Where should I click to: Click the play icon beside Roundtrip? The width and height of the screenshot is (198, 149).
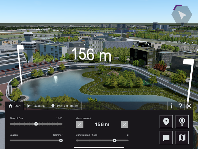coord(29,106)
